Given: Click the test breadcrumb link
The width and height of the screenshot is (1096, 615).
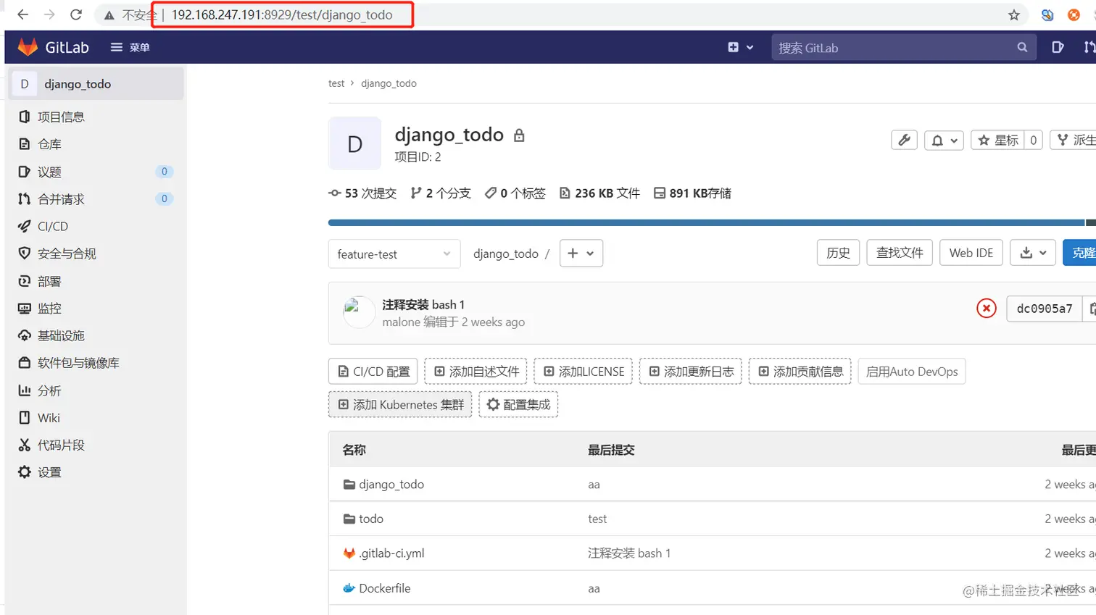Looking at the screenshot, I should point(336,83).
